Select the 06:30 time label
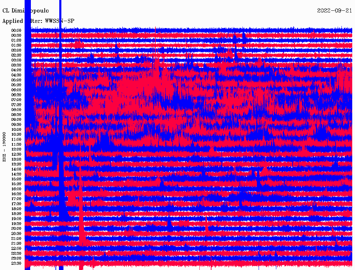This screenshot has width=355, height=270. 16,95
